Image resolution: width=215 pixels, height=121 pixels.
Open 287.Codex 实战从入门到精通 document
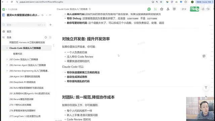point(24,59)
